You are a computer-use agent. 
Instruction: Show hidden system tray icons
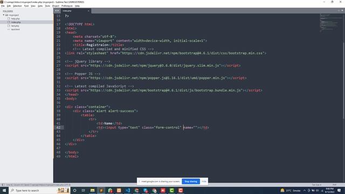coord(305,190)
